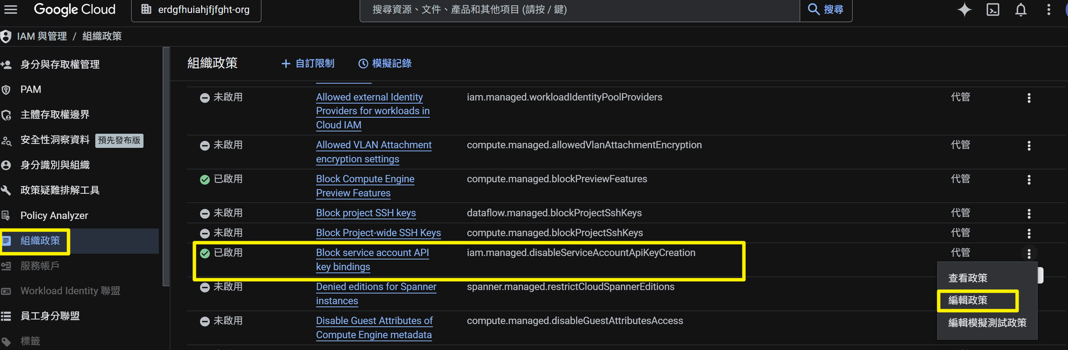Open three-dot menu for workloadIdentityPoolProviders row
This screenshot has height=350, width=1068.
[1029, 98]
